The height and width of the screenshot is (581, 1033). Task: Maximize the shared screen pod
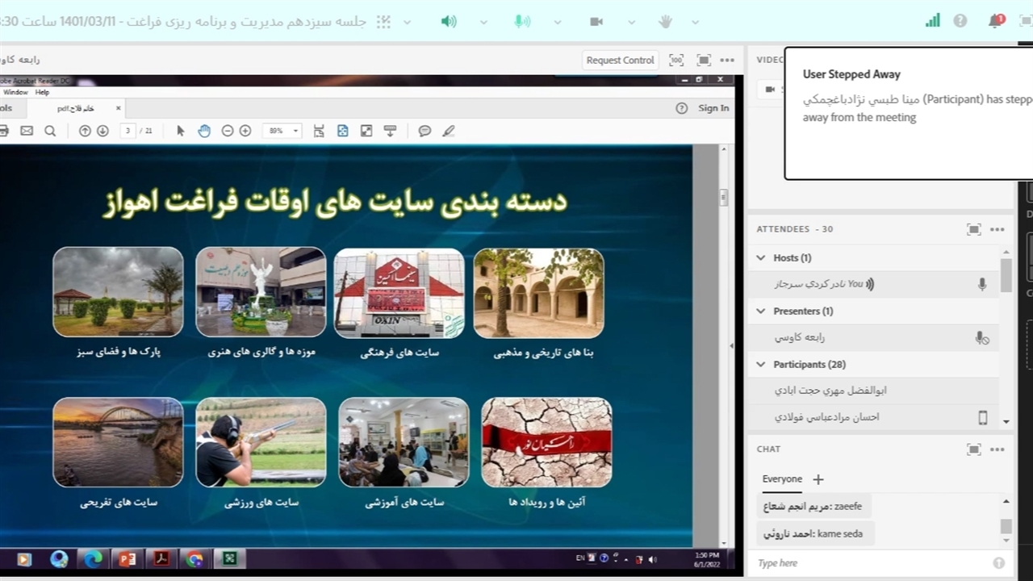(x=704, y=60)
